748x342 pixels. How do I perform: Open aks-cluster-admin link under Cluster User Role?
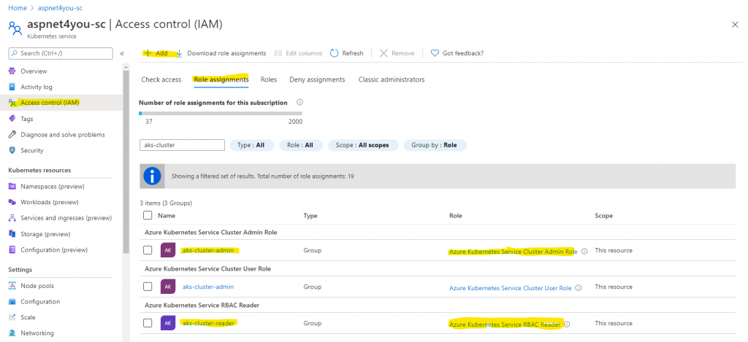[x=208, y=287]
